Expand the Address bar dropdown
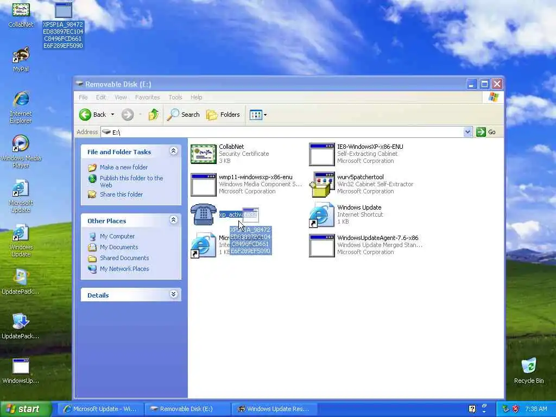Viewport: 556px width, 417px height. click(x=467, y=132)
